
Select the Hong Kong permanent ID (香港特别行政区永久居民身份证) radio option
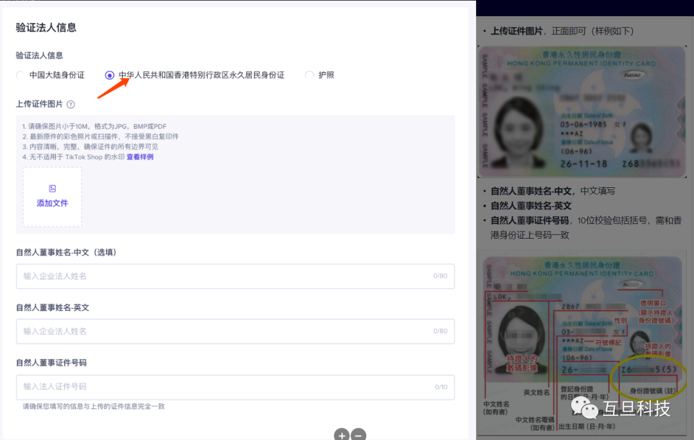[x=110, y=75]
